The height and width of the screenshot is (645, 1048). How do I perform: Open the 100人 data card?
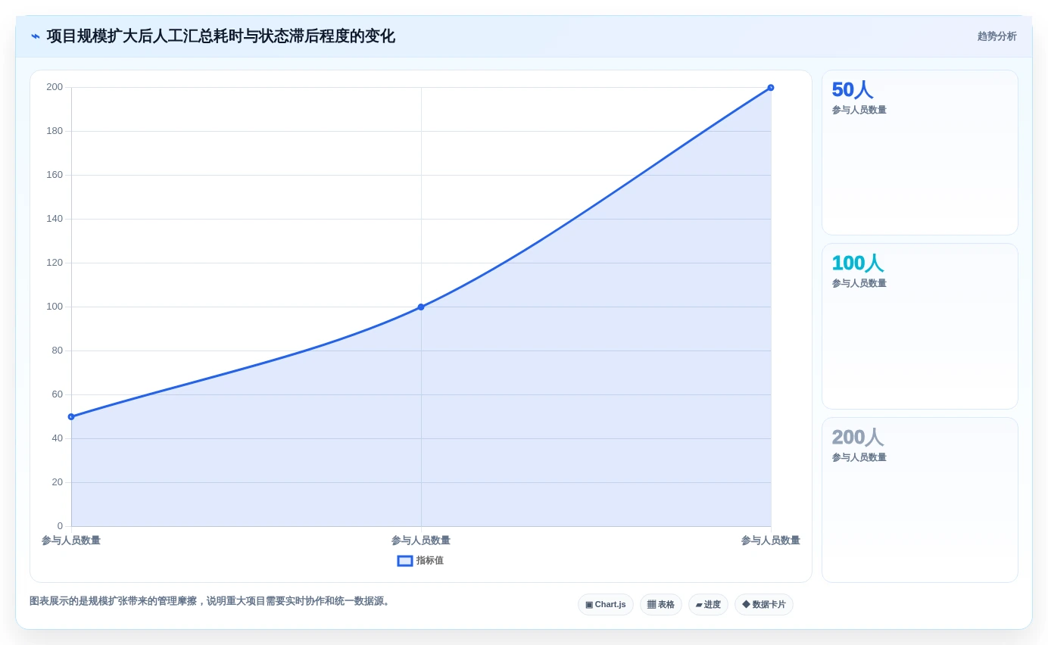click(x=920, y=326)
